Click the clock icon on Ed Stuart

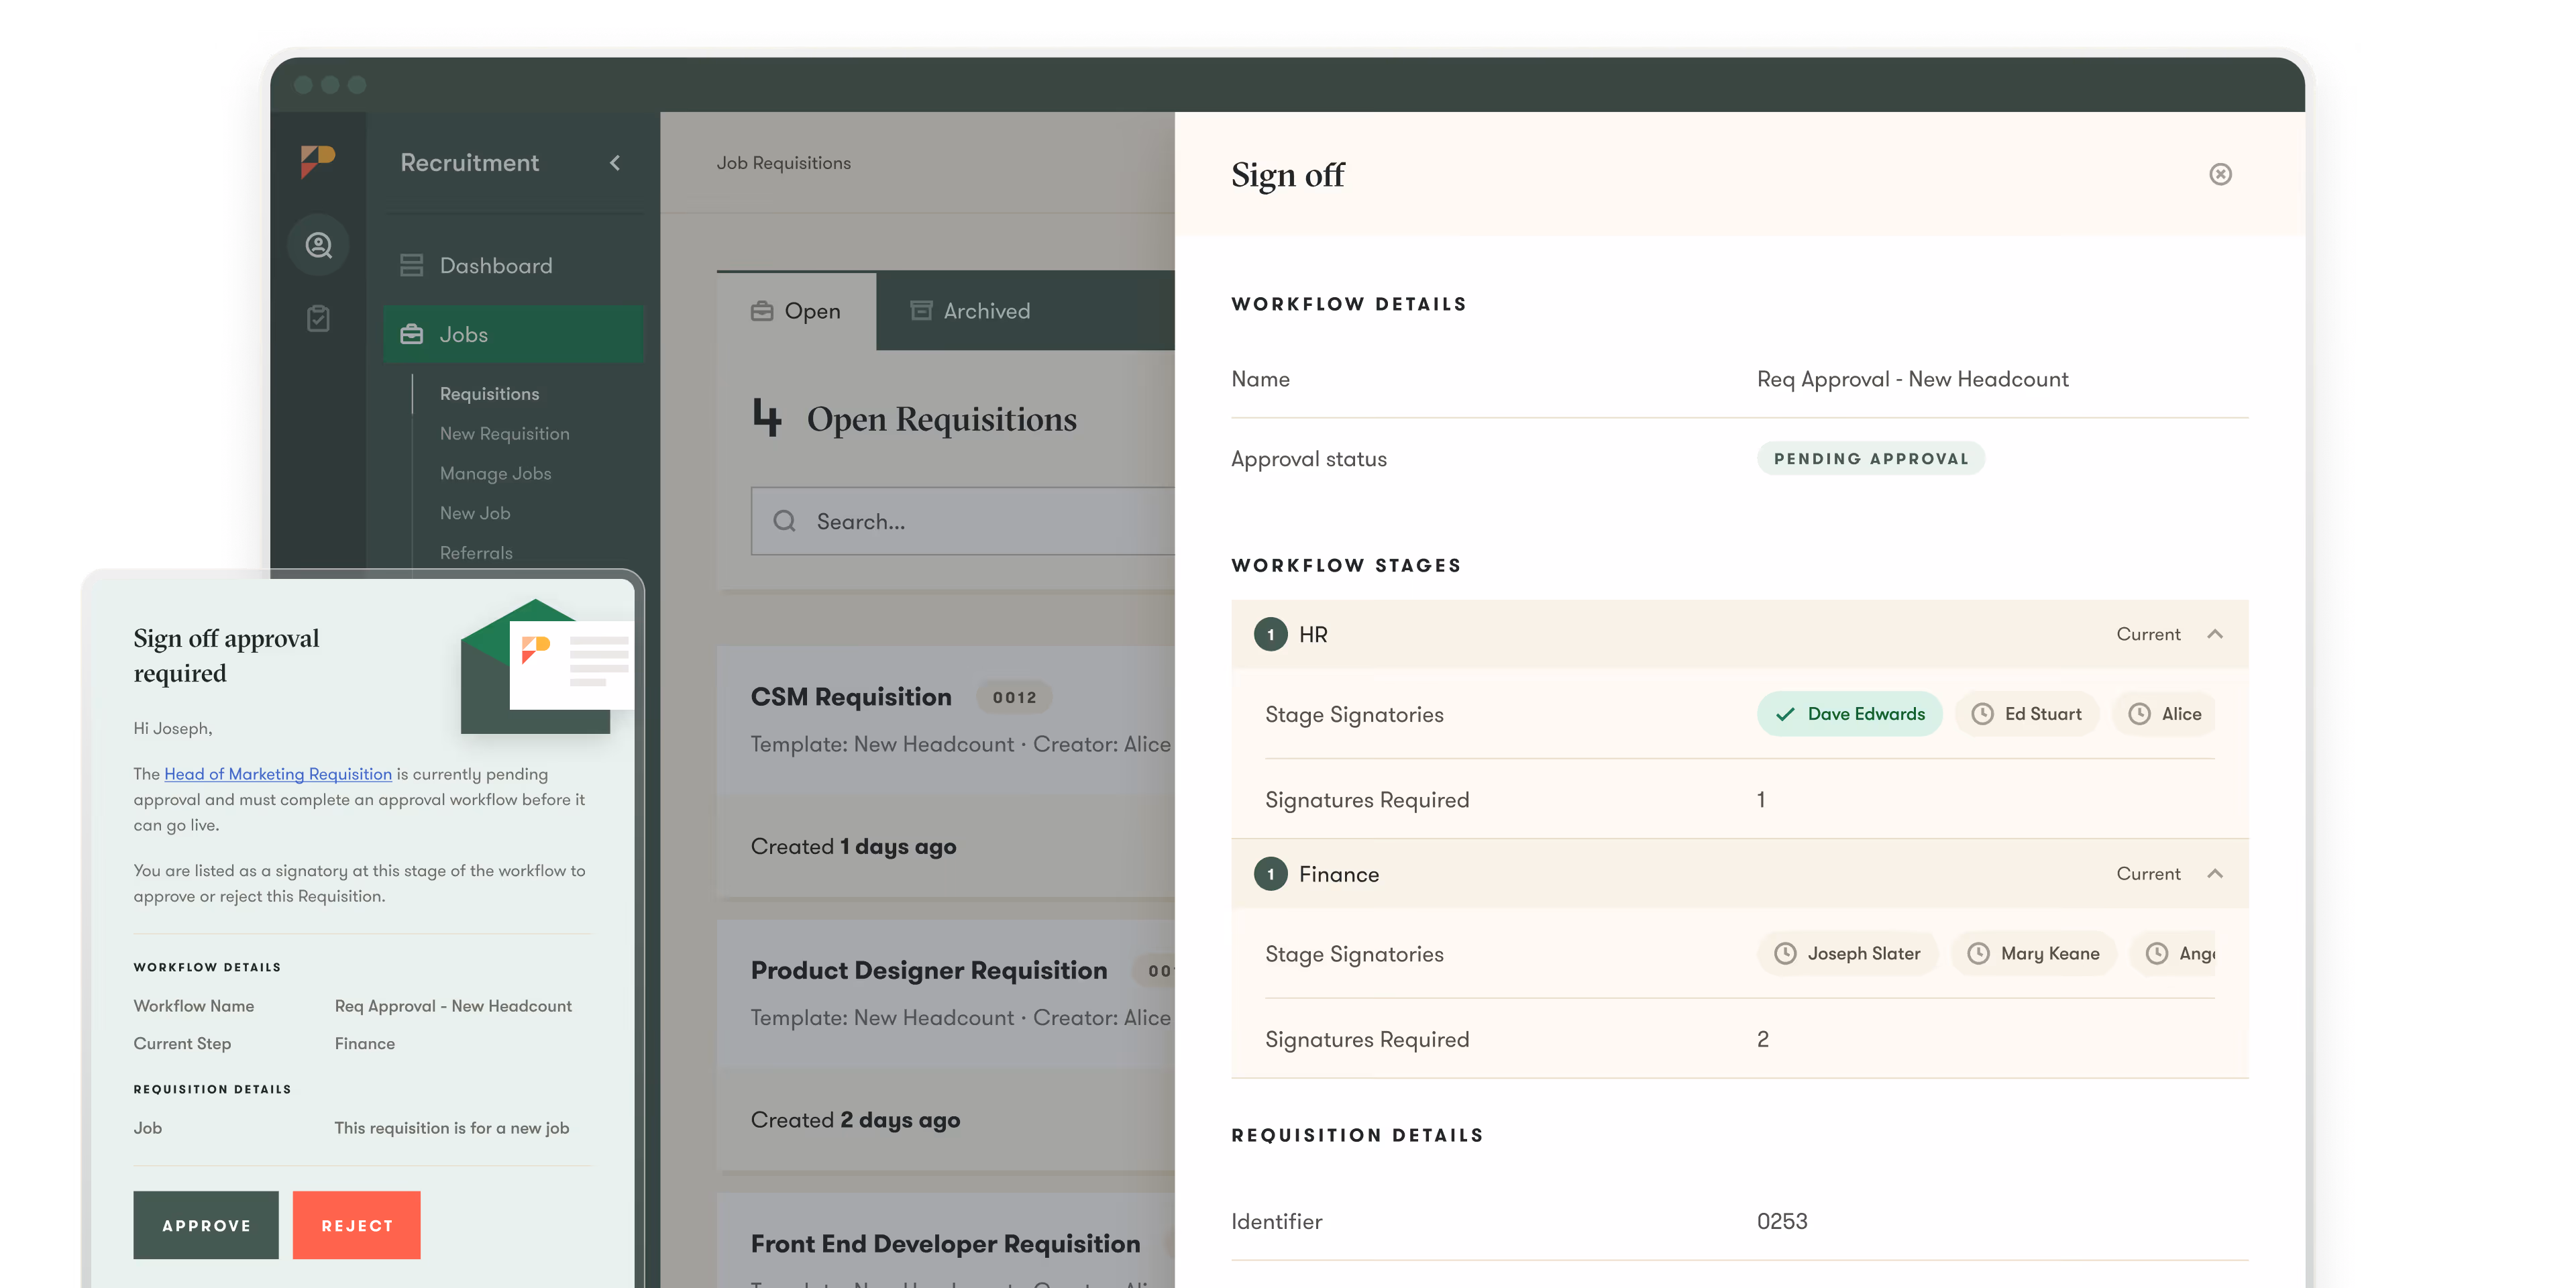coord(1982,714)
